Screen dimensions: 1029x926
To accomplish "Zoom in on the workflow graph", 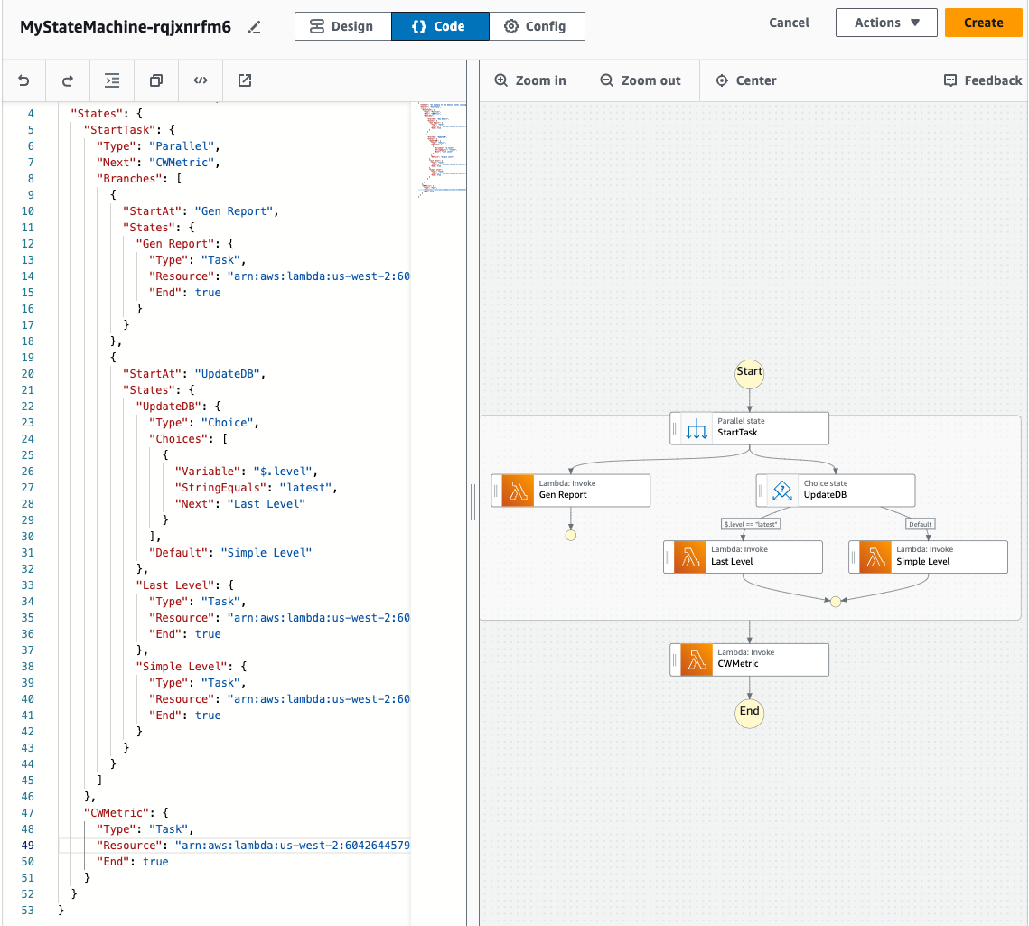I will pyautogui.click(x=530, y=80).
